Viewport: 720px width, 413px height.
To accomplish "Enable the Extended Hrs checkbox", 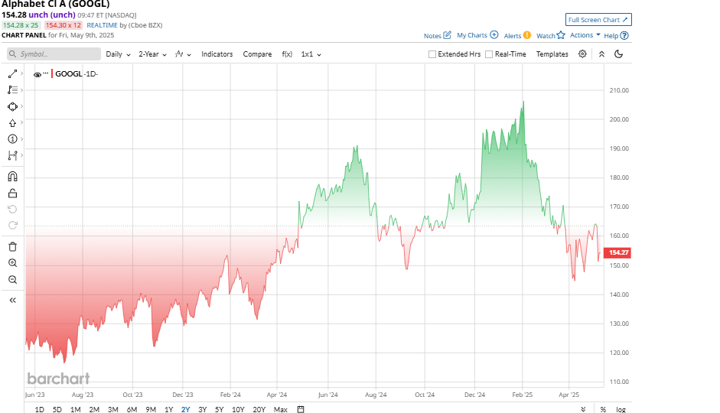I will pos(432,54).
